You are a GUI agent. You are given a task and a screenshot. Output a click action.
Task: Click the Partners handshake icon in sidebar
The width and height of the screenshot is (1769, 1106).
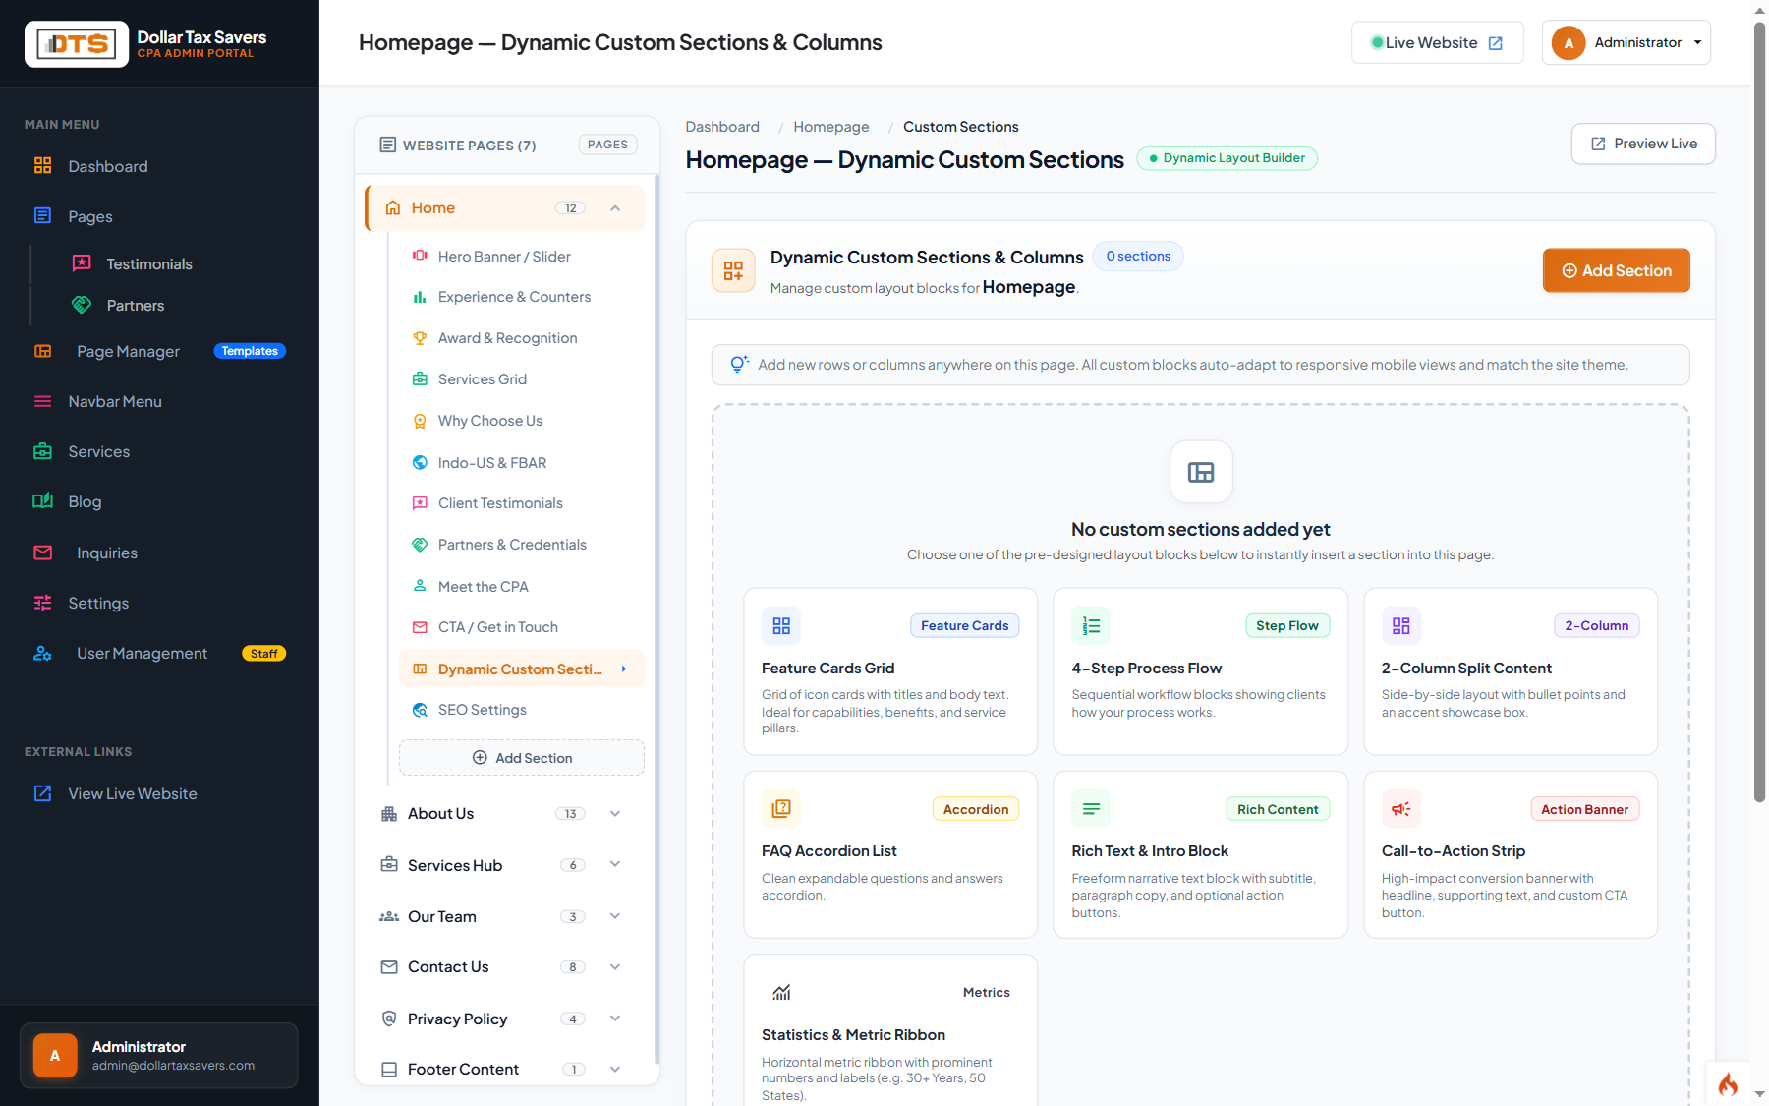(83, 305)
